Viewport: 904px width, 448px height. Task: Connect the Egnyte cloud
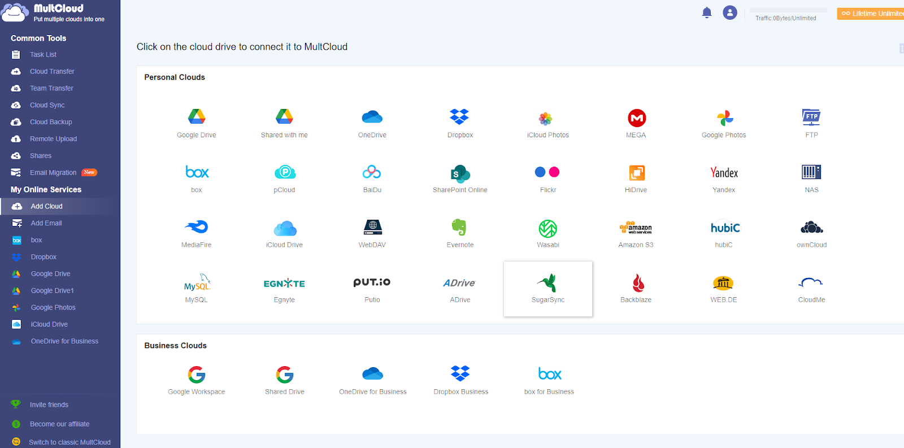[x=284, y=283]
